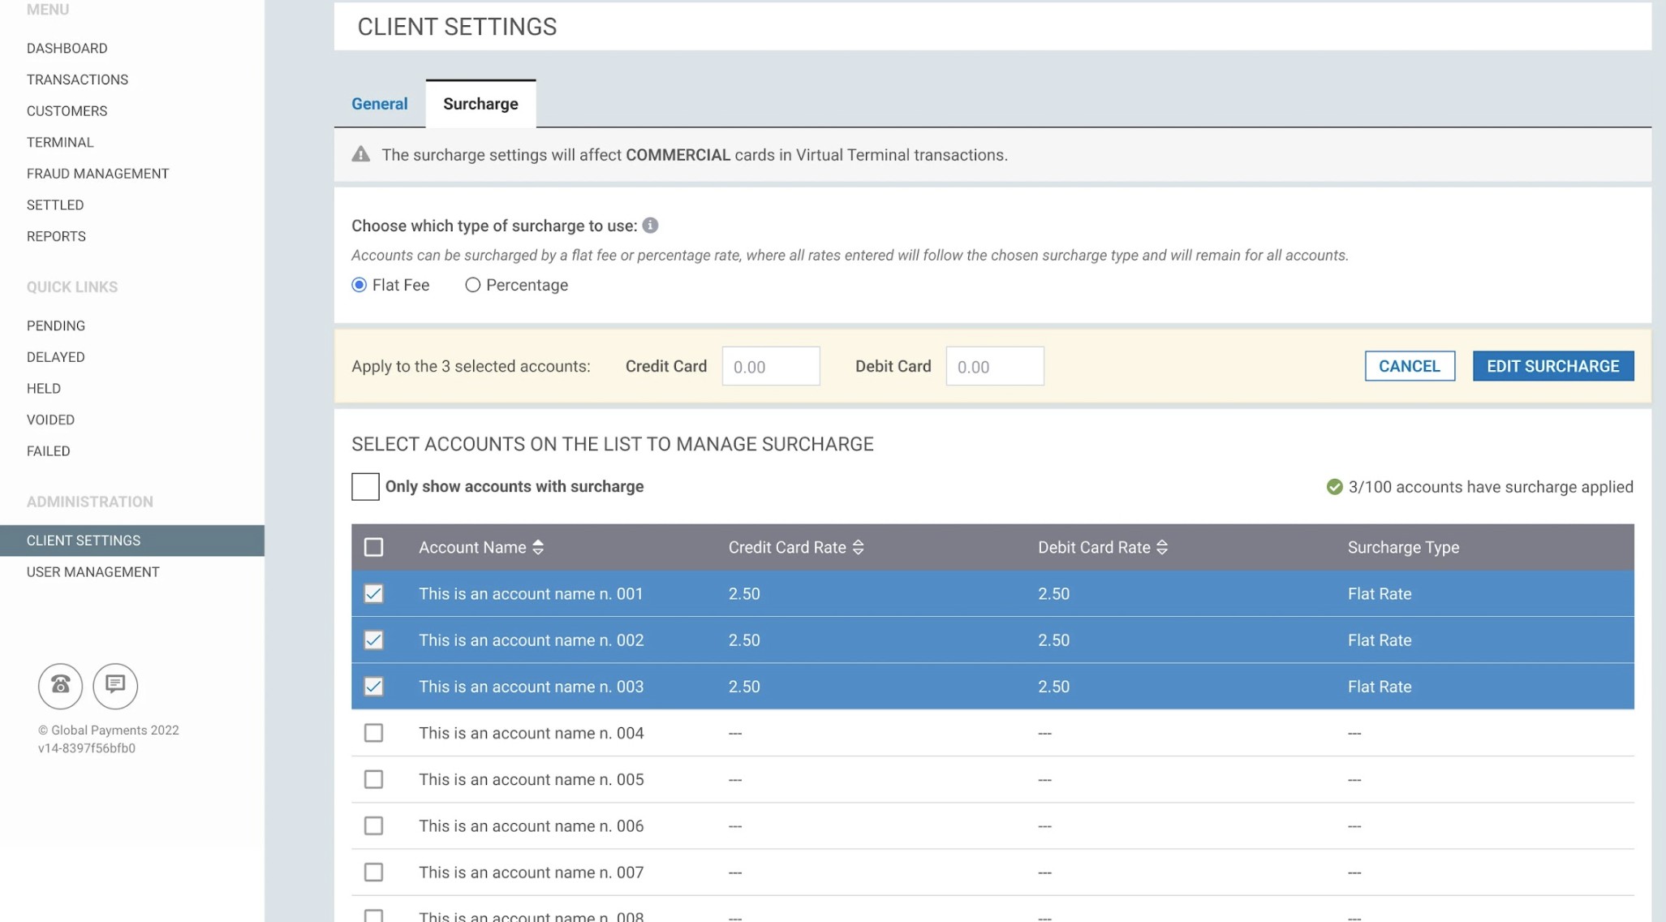Viewport: 1666px width, 922px height.
Task: Click the green surcharge applied checkmark
Action: 1334,487
